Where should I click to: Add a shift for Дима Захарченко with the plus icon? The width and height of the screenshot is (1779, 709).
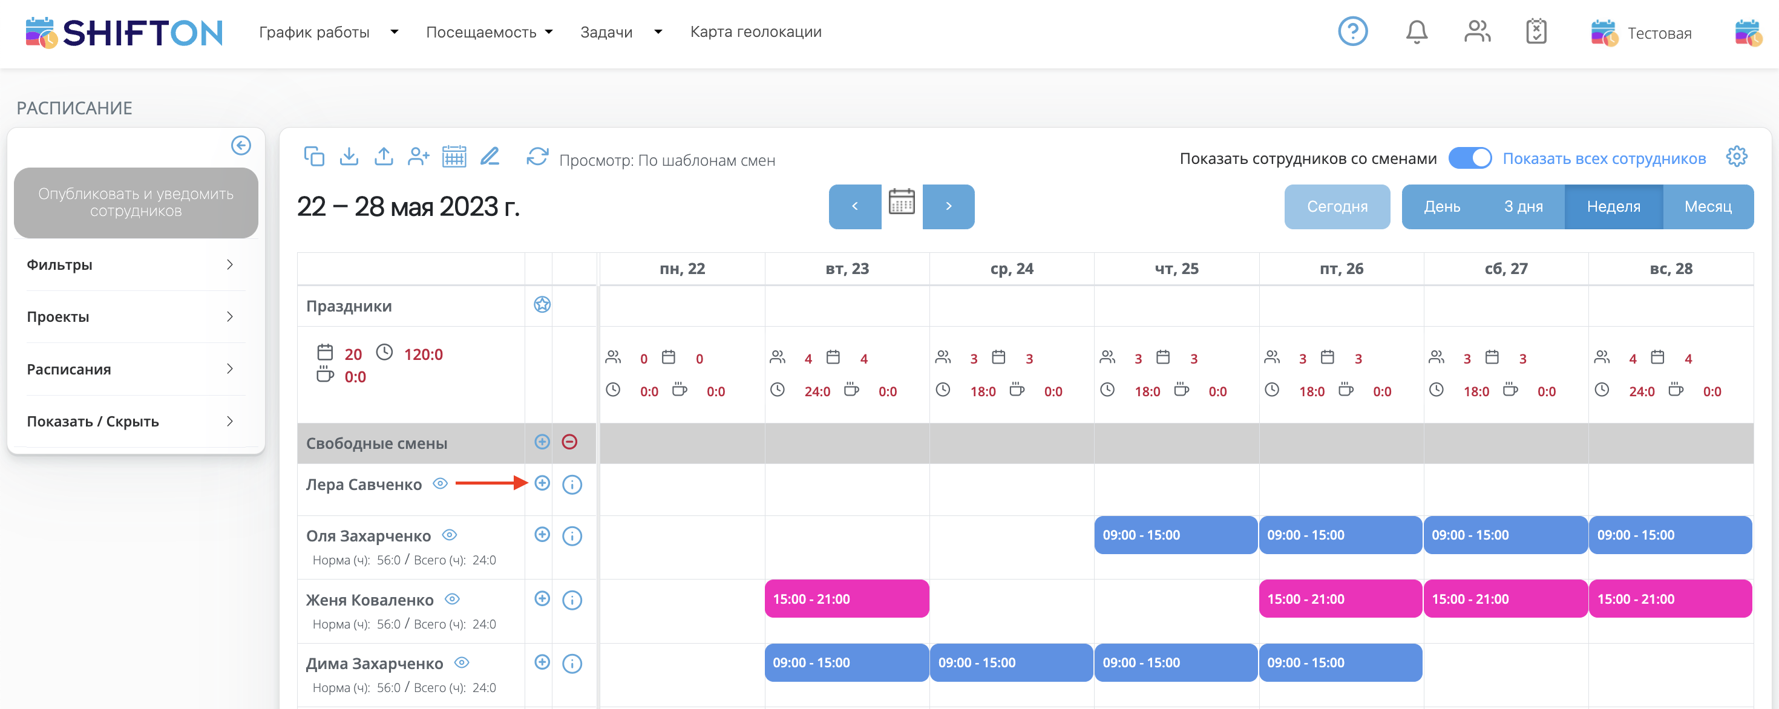542,662
